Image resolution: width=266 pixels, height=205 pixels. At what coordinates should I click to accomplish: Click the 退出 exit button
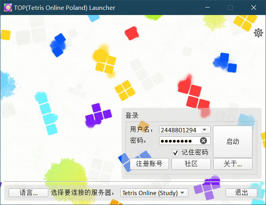pyautogui.click(x=241, y=193)
